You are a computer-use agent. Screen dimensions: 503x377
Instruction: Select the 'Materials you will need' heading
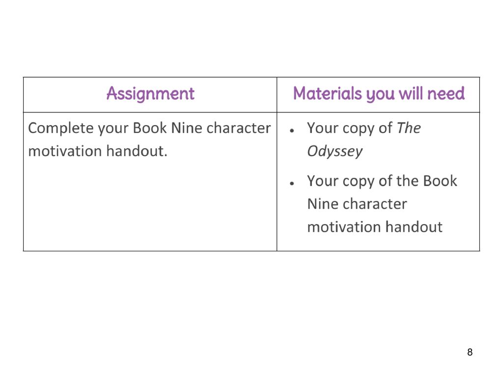click(x=379, y=94)
